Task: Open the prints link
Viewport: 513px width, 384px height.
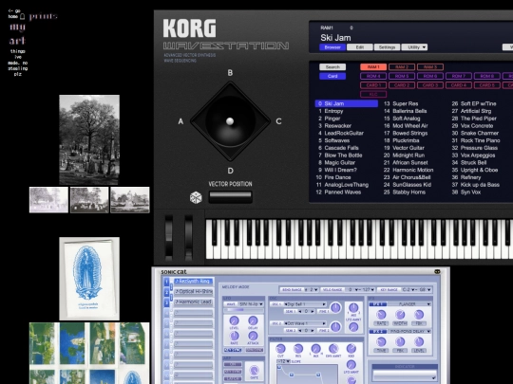Action: coord(43,16)
